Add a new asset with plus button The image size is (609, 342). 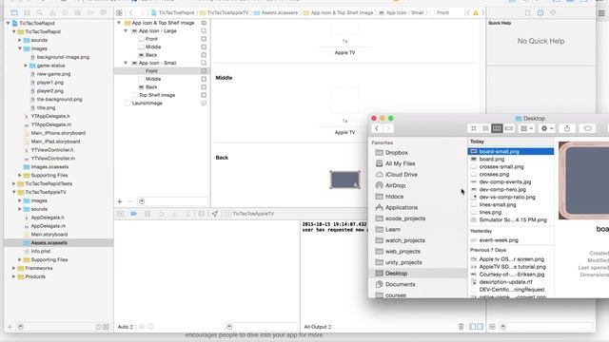(120, 201)
